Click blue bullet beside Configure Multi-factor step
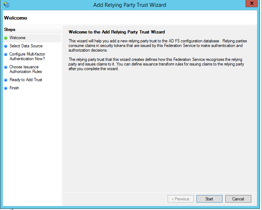Screen dimensions: 262x210 coord(6,54)
